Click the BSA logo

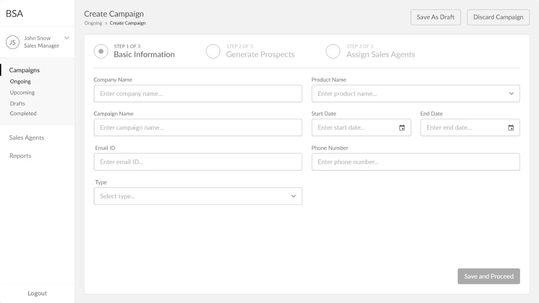point(14,13)
